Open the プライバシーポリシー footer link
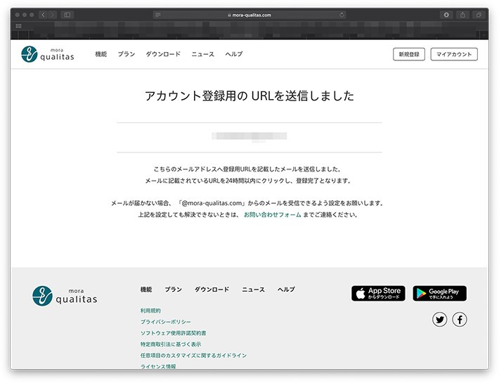The width and height of the screenshot is (499, 383). [165, 322]
